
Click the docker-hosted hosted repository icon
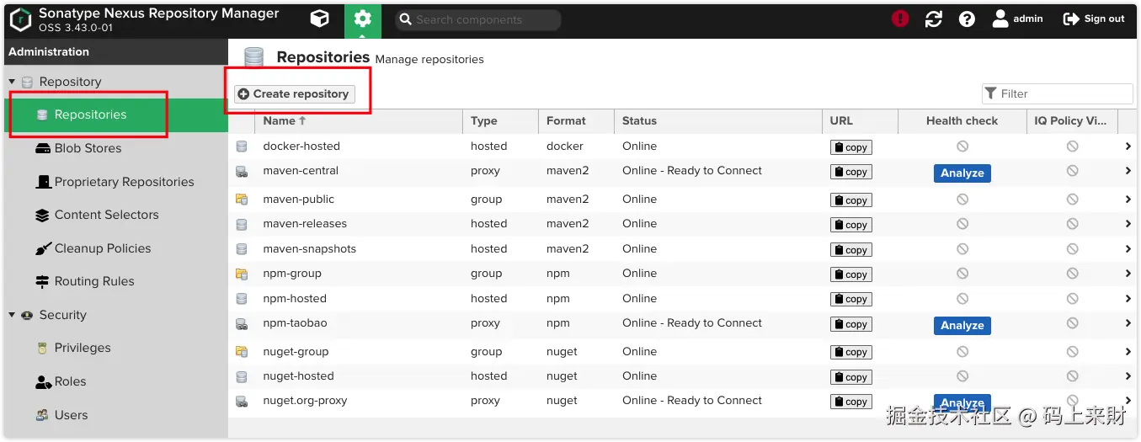(x=242, y=146)
